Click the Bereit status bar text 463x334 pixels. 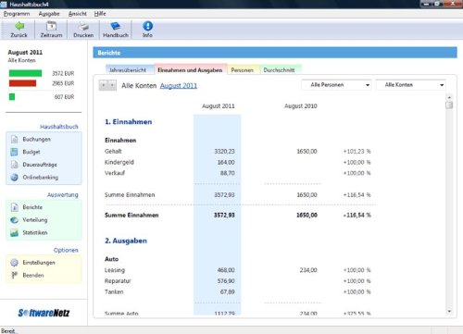(x=7, y=331)
